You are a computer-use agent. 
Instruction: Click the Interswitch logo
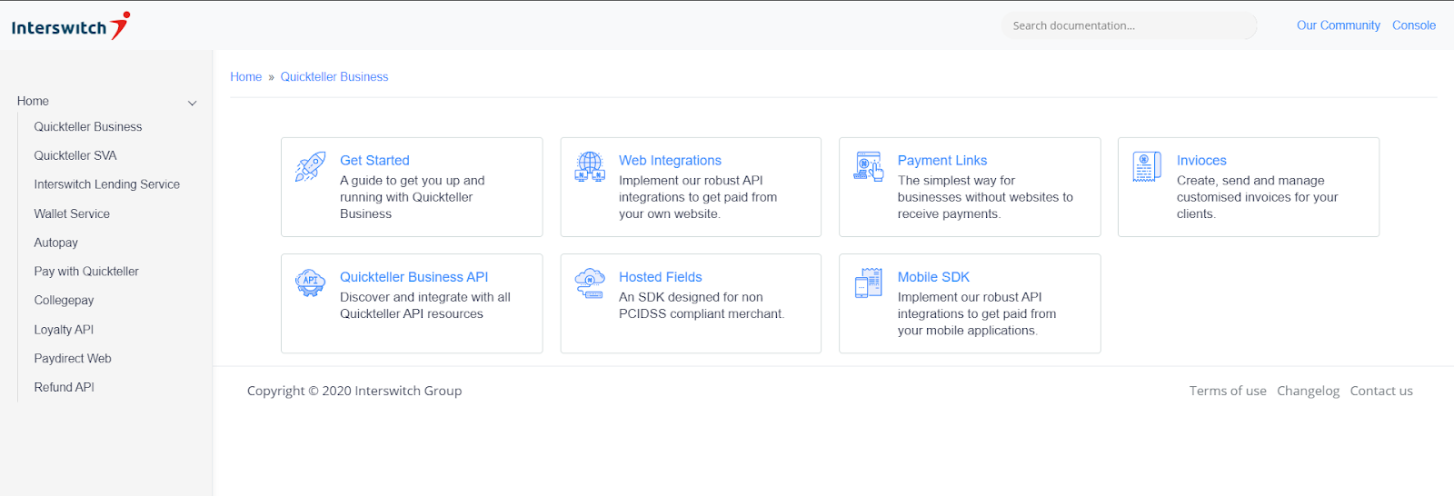point(71,26)
